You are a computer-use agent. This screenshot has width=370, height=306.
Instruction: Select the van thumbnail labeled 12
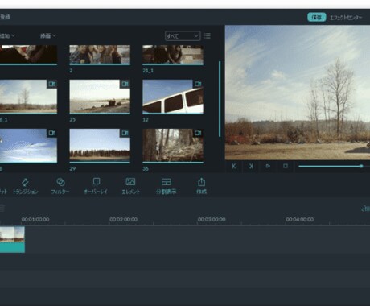coord(173,97)
